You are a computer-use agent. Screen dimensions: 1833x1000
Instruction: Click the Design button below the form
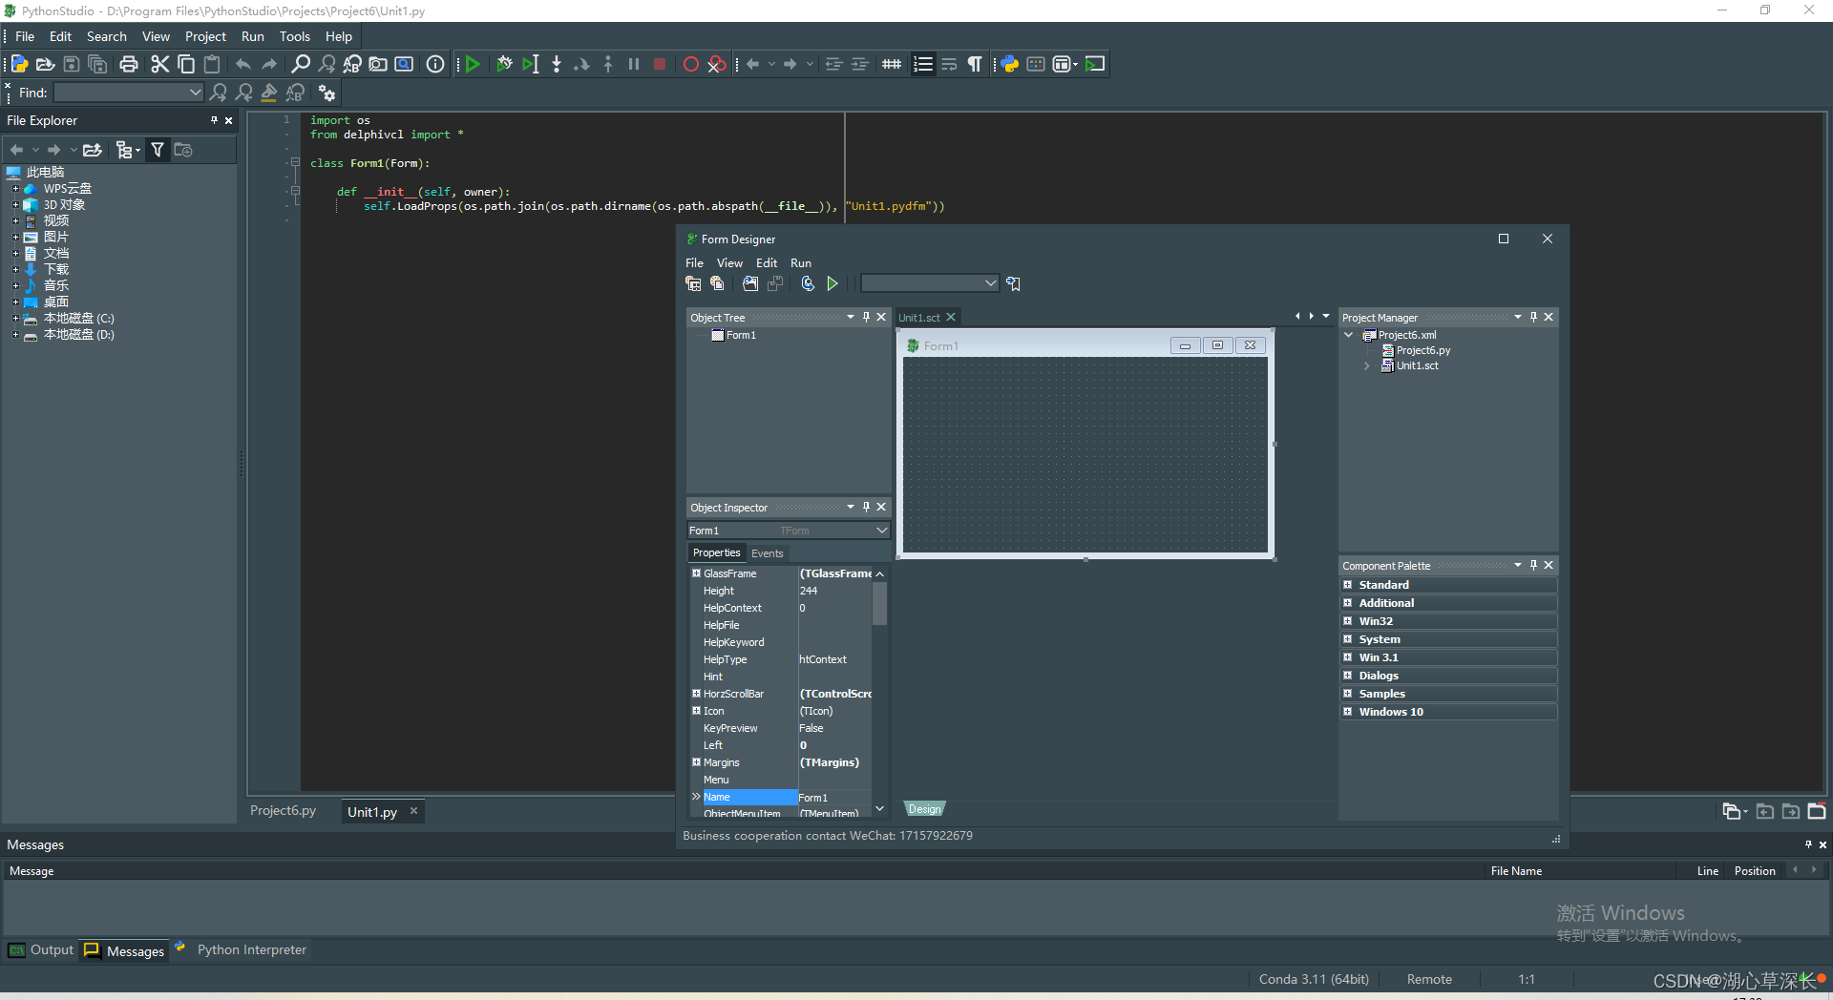923,808
